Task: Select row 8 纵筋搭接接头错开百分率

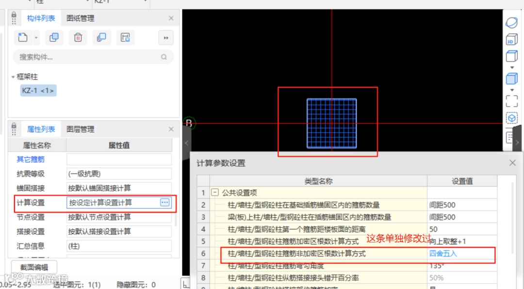Action: click(x=318, y=278)
